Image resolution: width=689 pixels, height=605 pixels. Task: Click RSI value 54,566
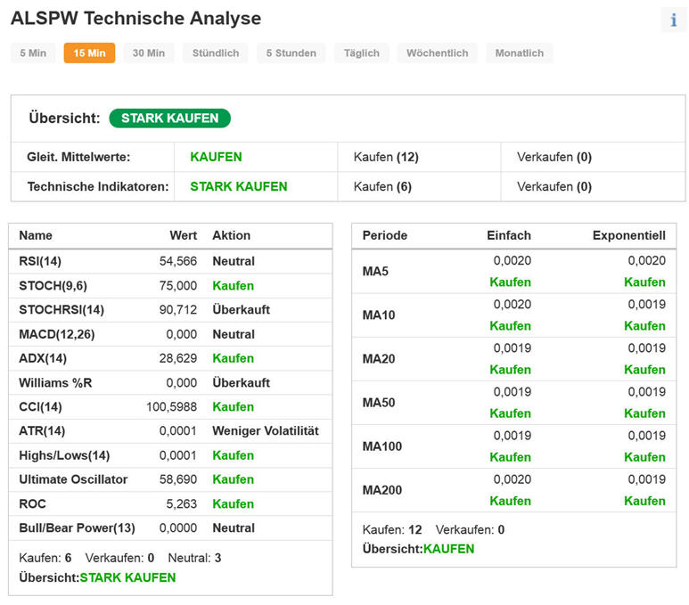coord(178,261)
